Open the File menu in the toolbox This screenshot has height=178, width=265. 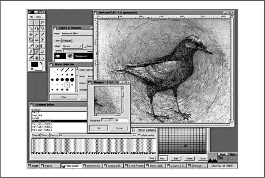click(x=31, y=16)
